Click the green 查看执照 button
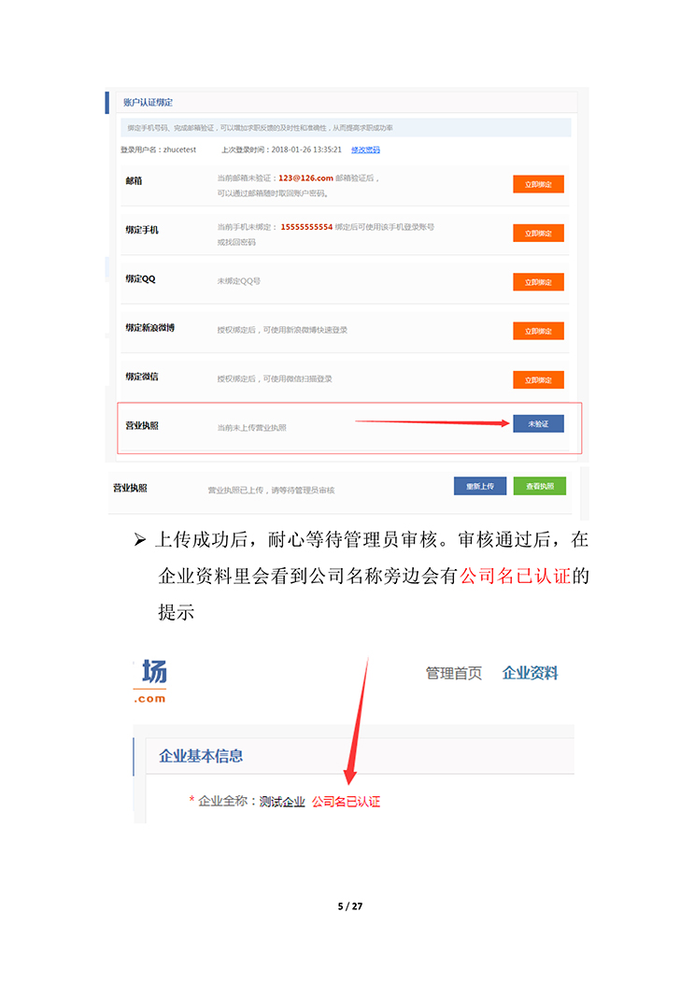 click(x=540, y=486)
